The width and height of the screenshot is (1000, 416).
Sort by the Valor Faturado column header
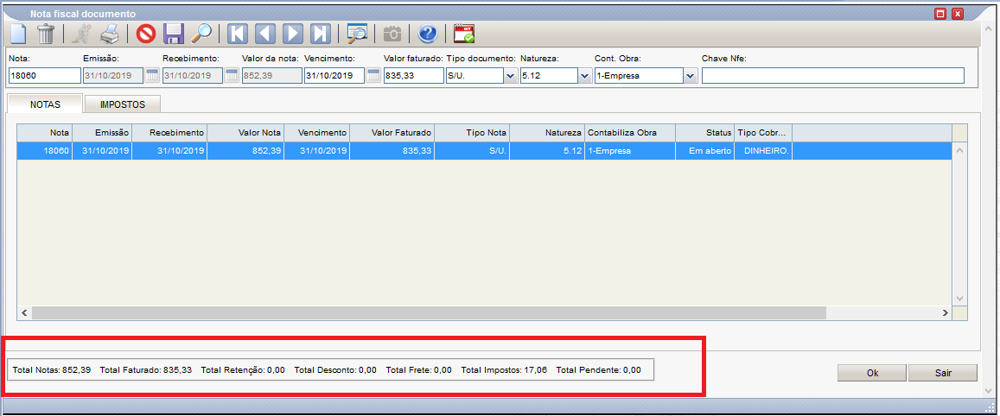393,133
